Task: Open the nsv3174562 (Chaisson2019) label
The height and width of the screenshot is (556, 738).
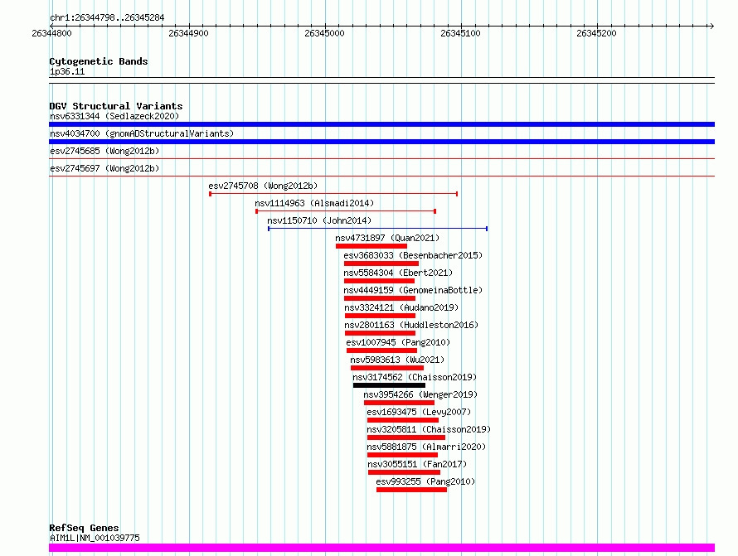Action: (x=415, y=377)
